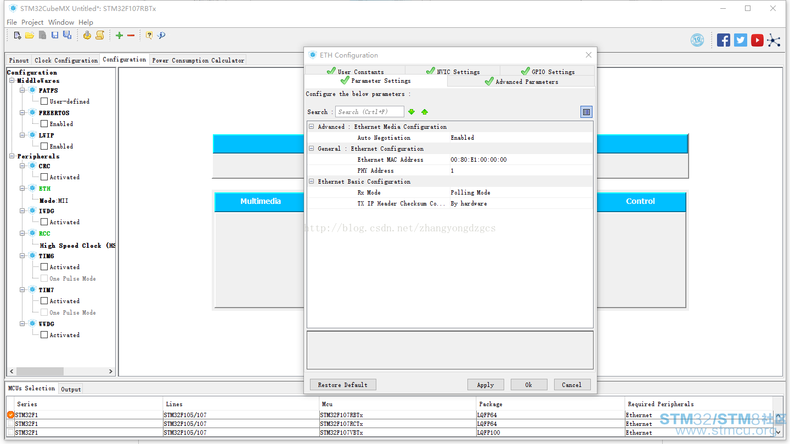The image size is (790, 444).
Task: Create a new project with the toolbar icon
Action: [18, 35]
